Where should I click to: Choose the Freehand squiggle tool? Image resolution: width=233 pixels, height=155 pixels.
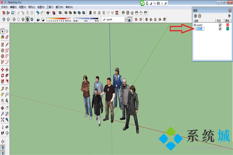pos(7,50)
